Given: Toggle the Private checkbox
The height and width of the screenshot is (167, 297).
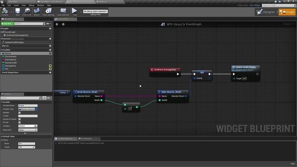Looking at the screenshot, I should (x=19, y=122).
